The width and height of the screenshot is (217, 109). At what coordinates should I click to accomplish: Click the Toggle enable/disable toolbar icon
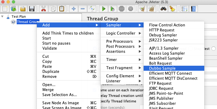pos(92,9)
